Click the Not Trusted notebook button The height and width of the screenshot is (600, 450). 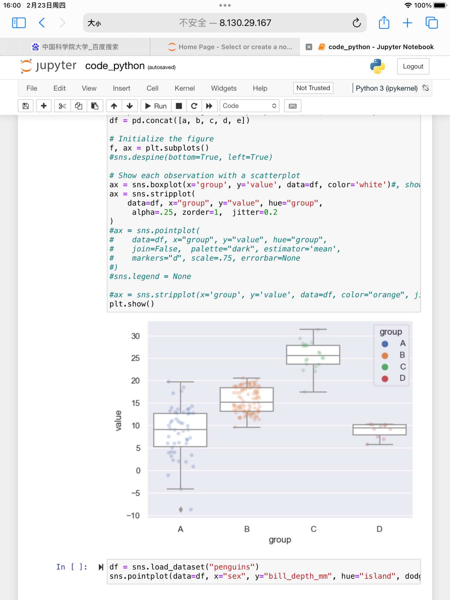tap(313, 88)
